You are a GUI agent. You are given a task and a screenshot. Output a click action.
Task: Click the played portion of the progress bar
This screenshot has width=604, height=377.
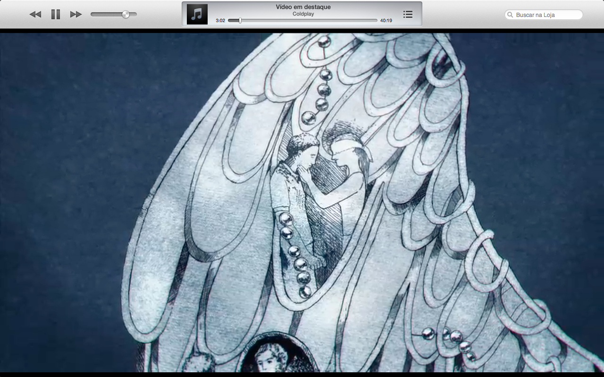pos(234,20)
